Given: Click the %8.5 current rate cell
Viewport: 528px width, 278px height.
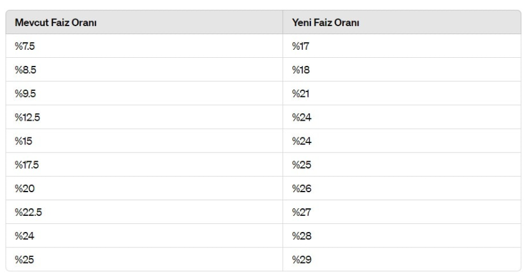Looking at the screenshot, I should coord(26,70).
